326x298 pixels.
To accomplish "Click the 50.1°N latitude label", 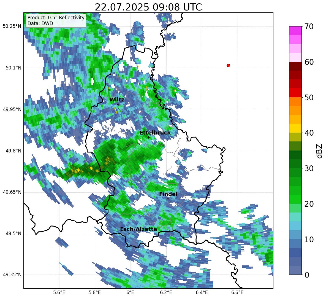I will (x=13, y=68).
